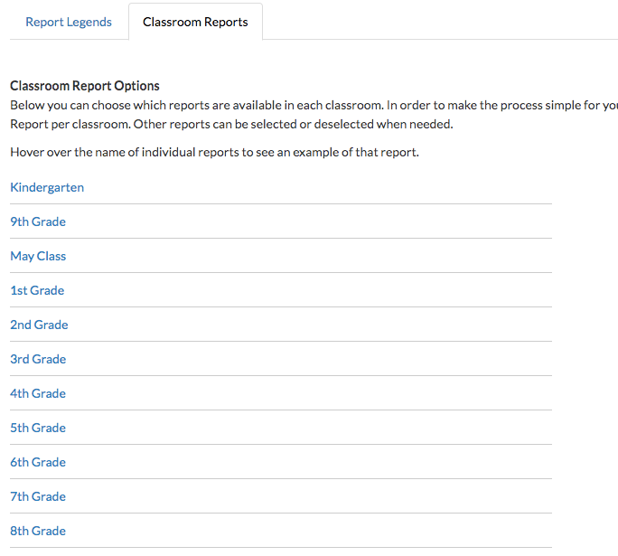This screenshot has width=618, height=556.
Task: Click the 4th Grade link
Action: [x=38, y=393]
